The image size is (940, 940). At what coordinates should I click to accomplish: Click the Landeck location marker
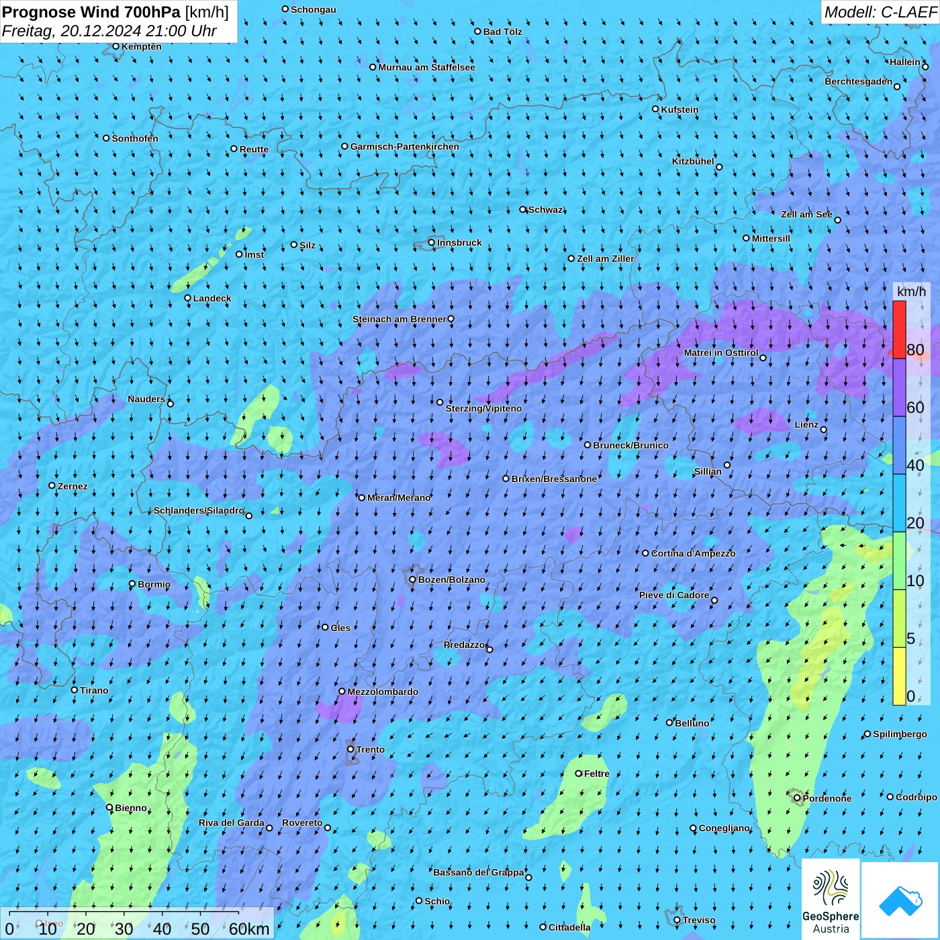click(188, 298)
